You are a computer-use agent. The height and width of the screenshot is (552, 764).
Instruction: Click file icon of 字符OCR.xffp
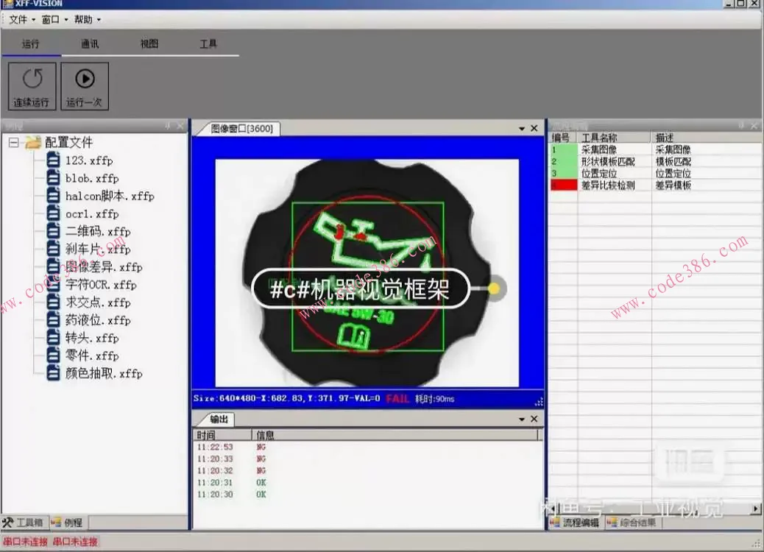coord(53,284)
